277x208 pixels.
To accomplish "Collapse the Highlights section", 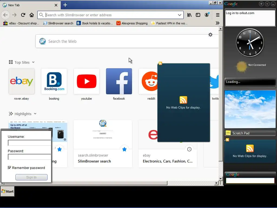I will (x=35, y=114).
